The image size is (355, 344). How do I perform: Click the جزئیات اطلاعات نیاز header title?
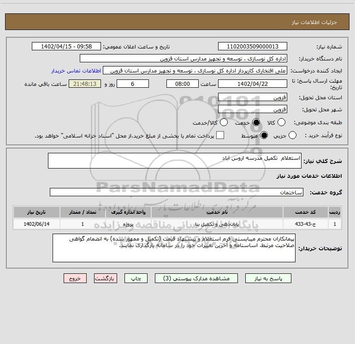click(x=314, y=22)
